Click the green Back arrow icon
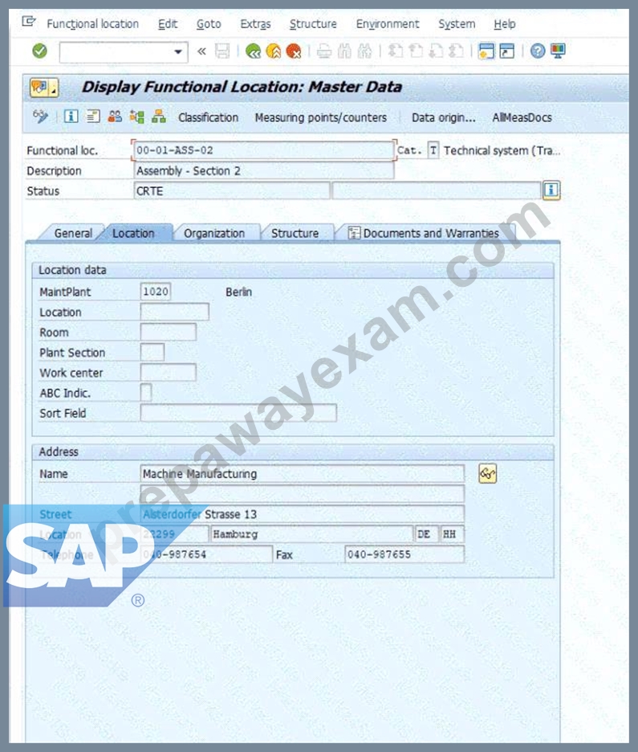638x752 pixels. tap(253, 51)
